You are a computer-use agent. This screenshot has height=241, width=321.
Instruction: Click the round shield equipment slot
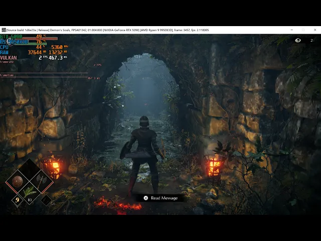pyautogui.click(x=18, y=181)
